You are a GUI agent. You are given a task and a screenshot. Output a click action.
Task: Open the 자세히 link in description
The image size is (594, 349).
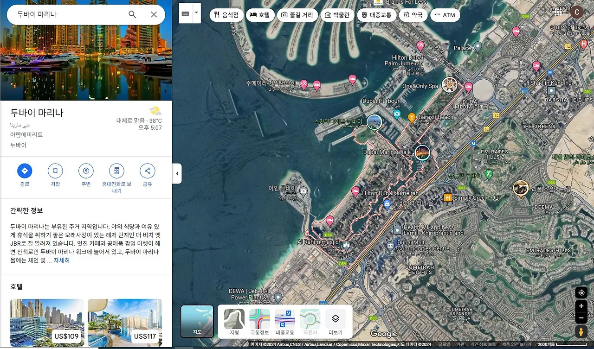click(61, 260)
